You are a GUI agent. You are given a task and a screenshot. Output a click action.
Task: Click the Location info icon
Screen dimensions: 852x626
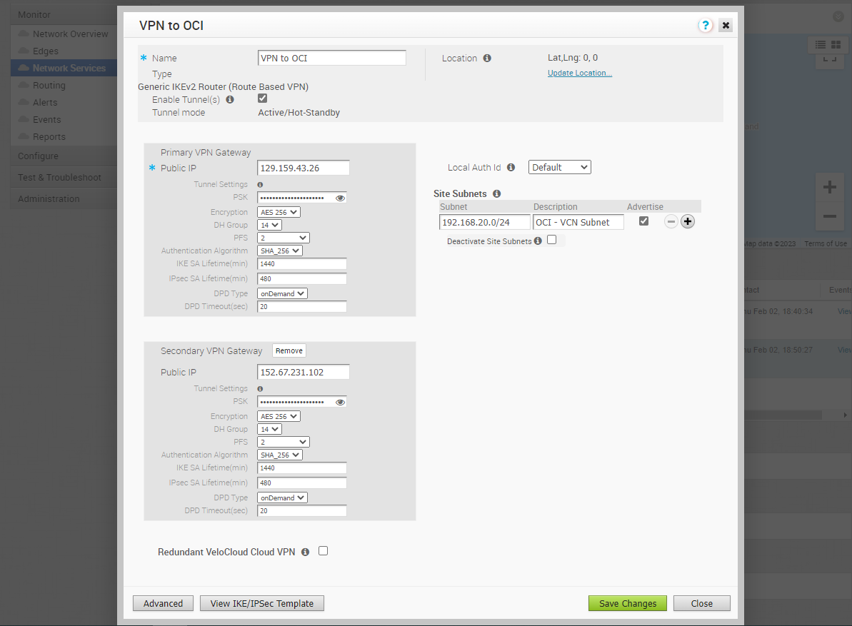coord(487,58)
